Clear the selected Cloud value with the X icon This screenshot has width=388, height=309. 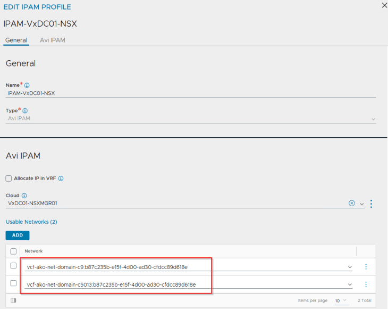(x=351, y=204)
